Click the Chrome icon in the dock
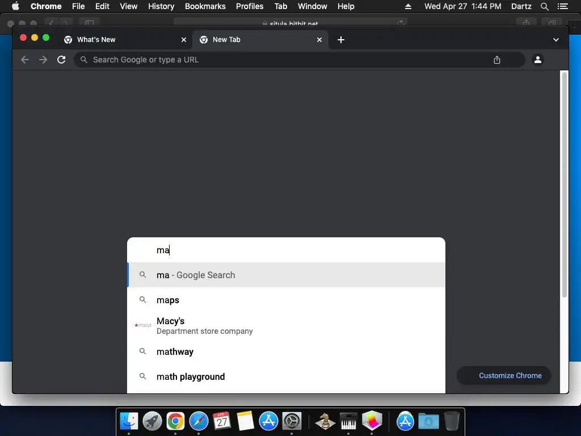 [175, 421]
